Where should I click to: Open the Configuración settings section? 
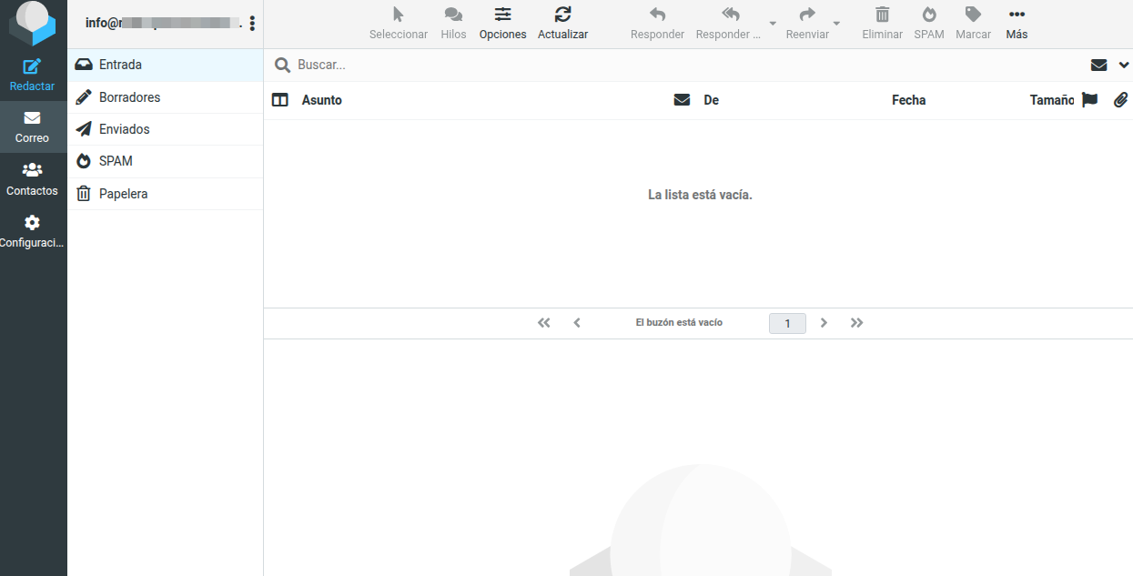(33, 232)
